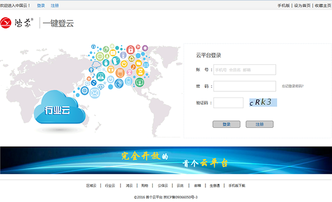Click the red padlock bubble icon
Screen dimensions: 332x202
click(x=130, y=49)
